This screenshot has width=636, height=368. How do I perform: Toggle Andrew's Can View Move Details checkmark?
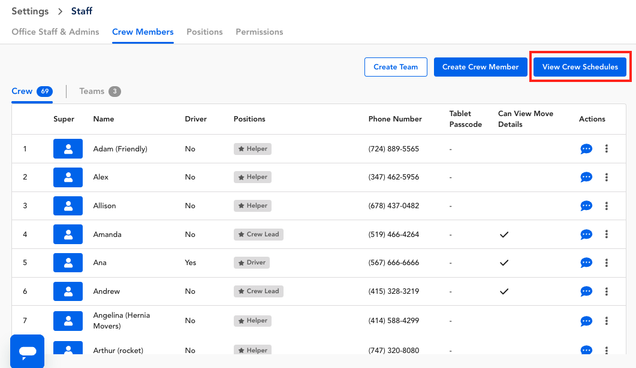pyautogui.click(x=504, y=291)
